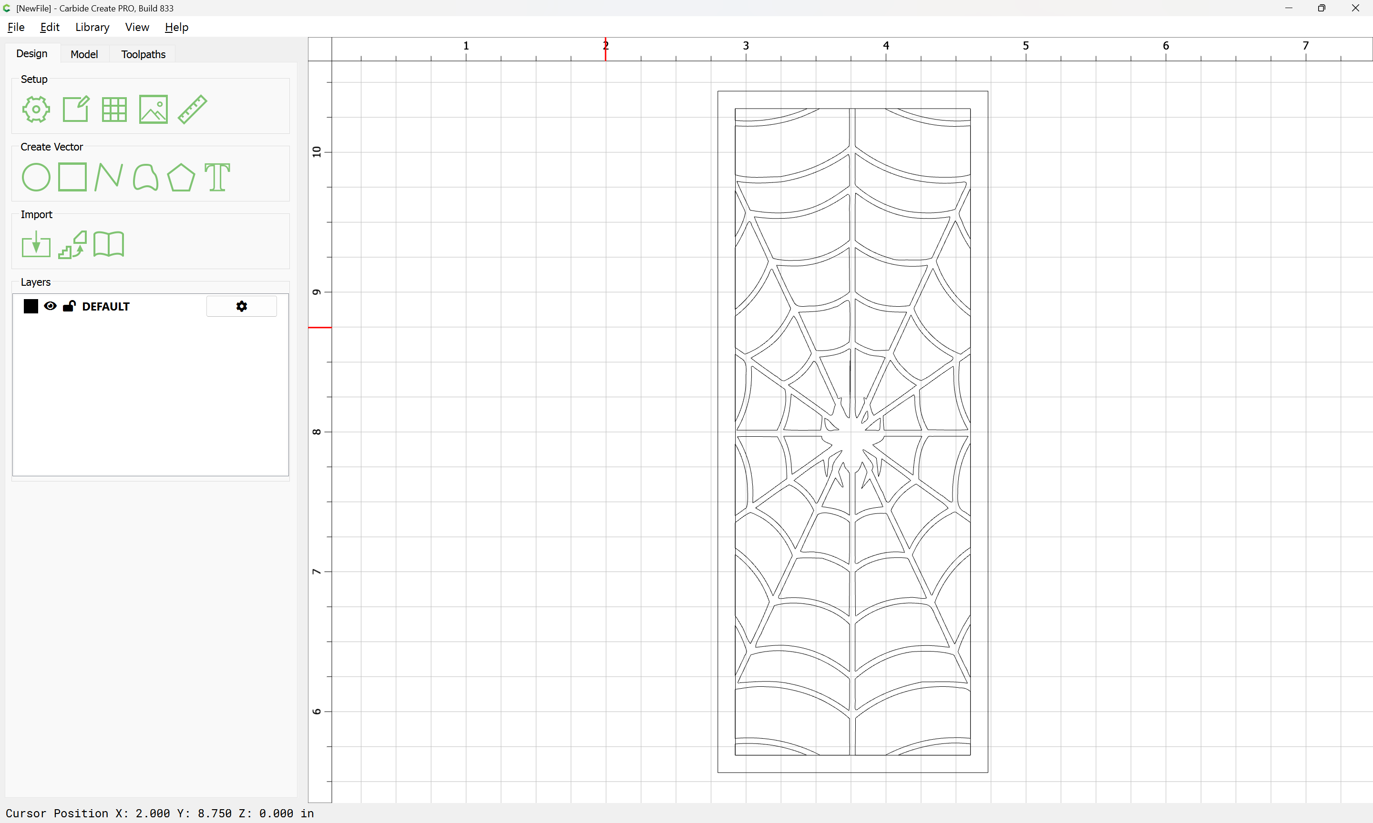1373x823 pixels.
Task: Open the Library menu
Action: click(x=92, y=27)
